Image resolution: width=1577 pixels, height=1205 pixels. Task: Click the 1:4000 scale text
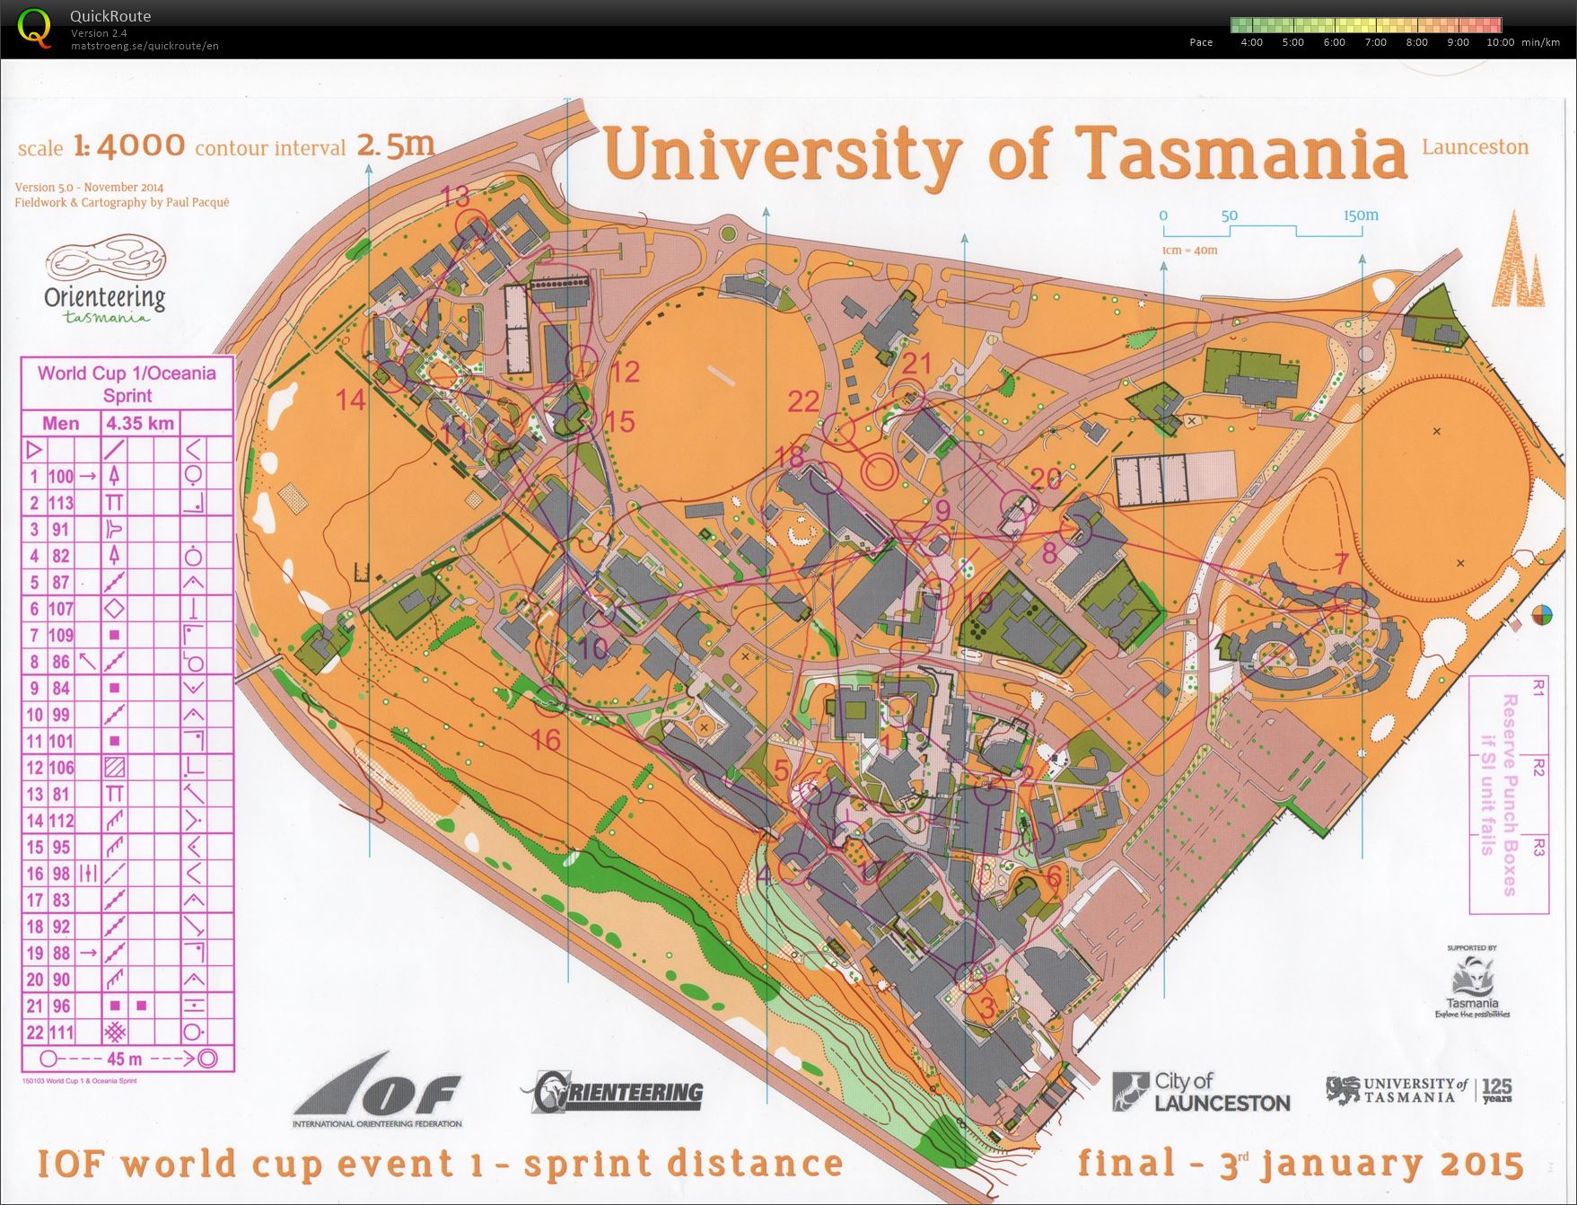(x=128, y=145)
